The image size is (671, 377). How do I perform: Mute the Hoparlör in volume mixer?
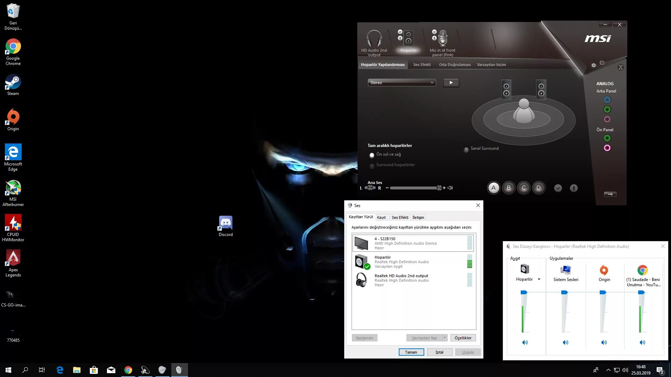click(x=525, y=342)
